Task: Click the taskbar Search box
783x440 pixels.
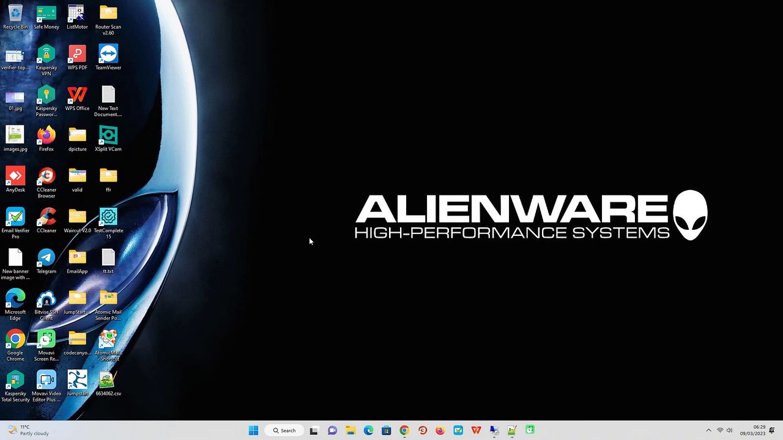Action: 284,430
